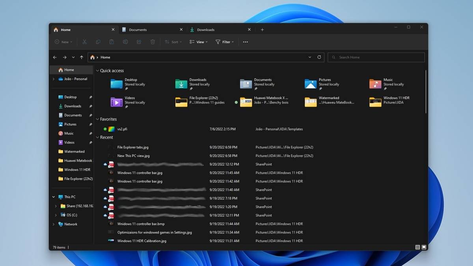Select the Rename icon in the toolbar
This screenshot has width=473, height=266.
[125, 41]
